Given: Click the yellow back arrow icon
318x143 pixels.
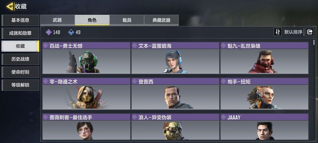Looking at the screenshot, I should [10, 7].
